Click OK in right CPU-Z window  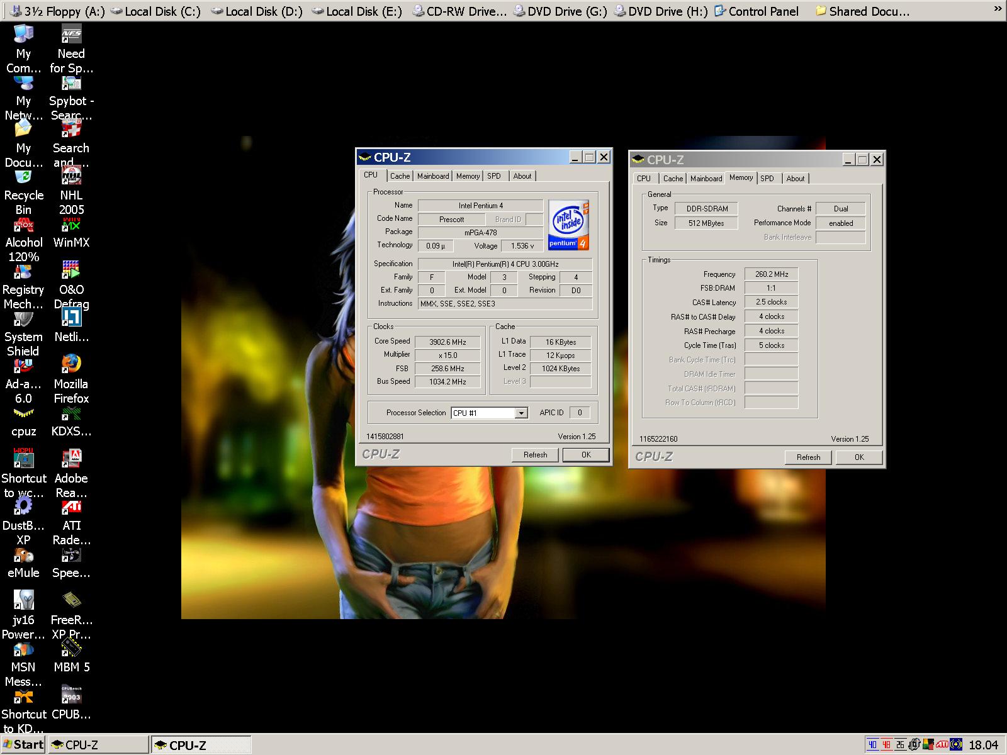pyautogui.click(x=859, y=457)
